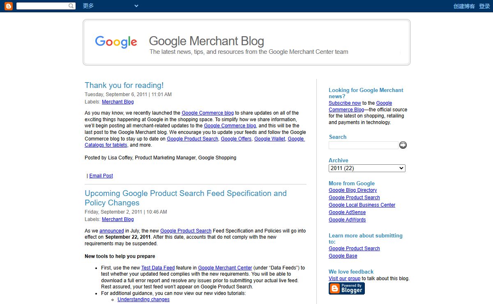Click 创建博客 in the top bar
The width and height of the screenshot is (493, 304).
click(x=464, y=6)
